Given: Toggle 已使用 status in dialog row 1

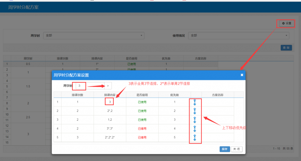Looking at the screenshot, I should pyautogui.click(x=142, y=102).
